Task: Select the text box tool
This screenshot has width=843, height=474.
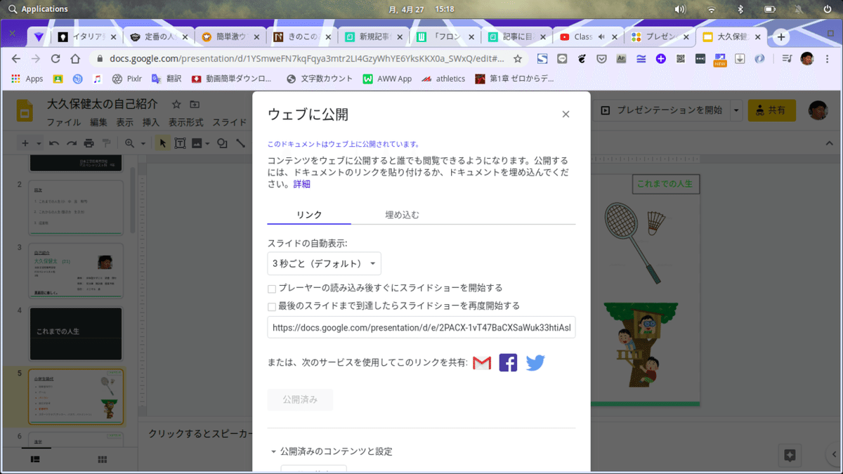Action: 180,143
